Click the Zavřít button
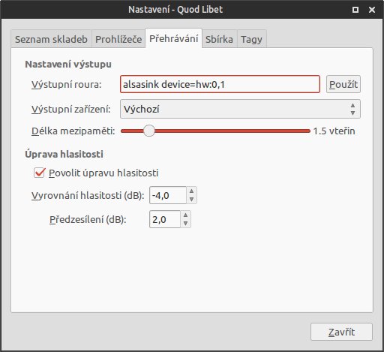Image resolution: width=384 pixels, height=352 pixels. (x=341, y=332)
